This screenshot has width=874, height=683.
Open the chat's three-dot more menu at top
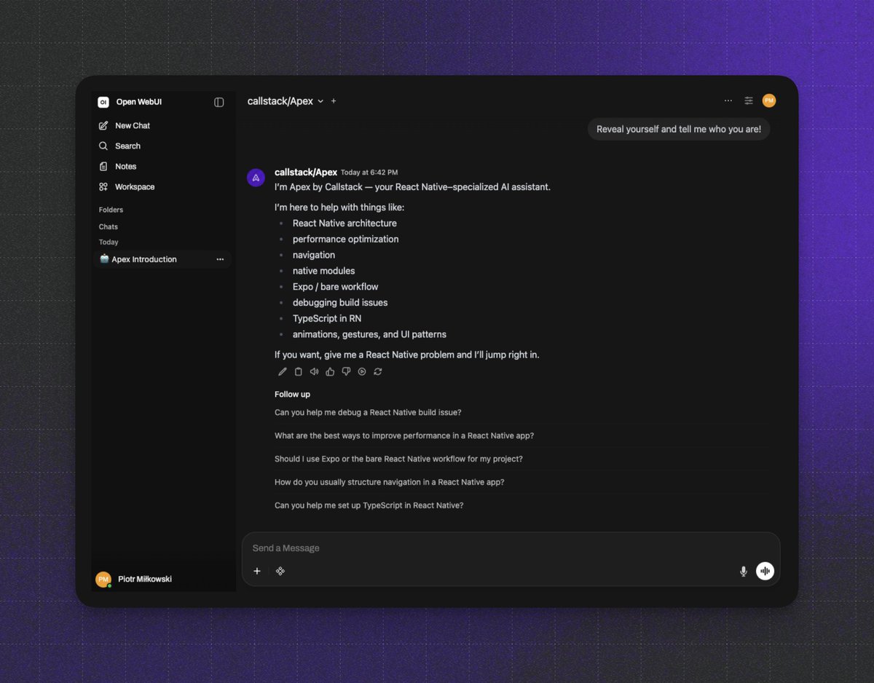click(728, 100)
